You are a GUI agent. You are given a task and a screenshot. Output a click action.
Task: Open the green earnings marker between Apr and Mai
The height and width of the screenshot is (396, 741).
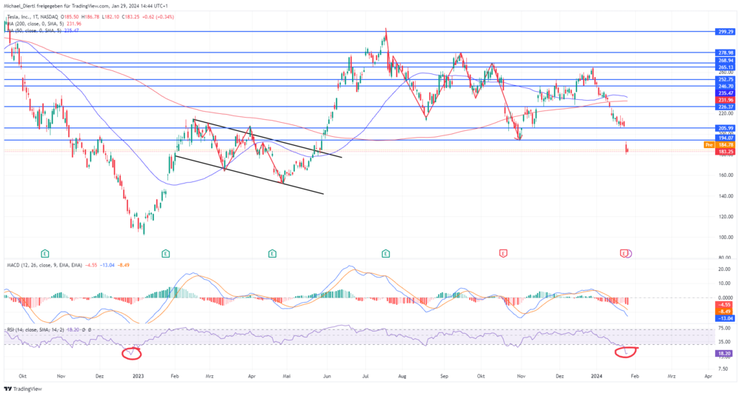tap(272, 253)
